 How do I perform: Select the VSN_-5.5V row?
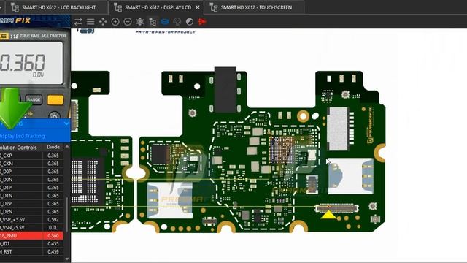[x=31, y=227]
